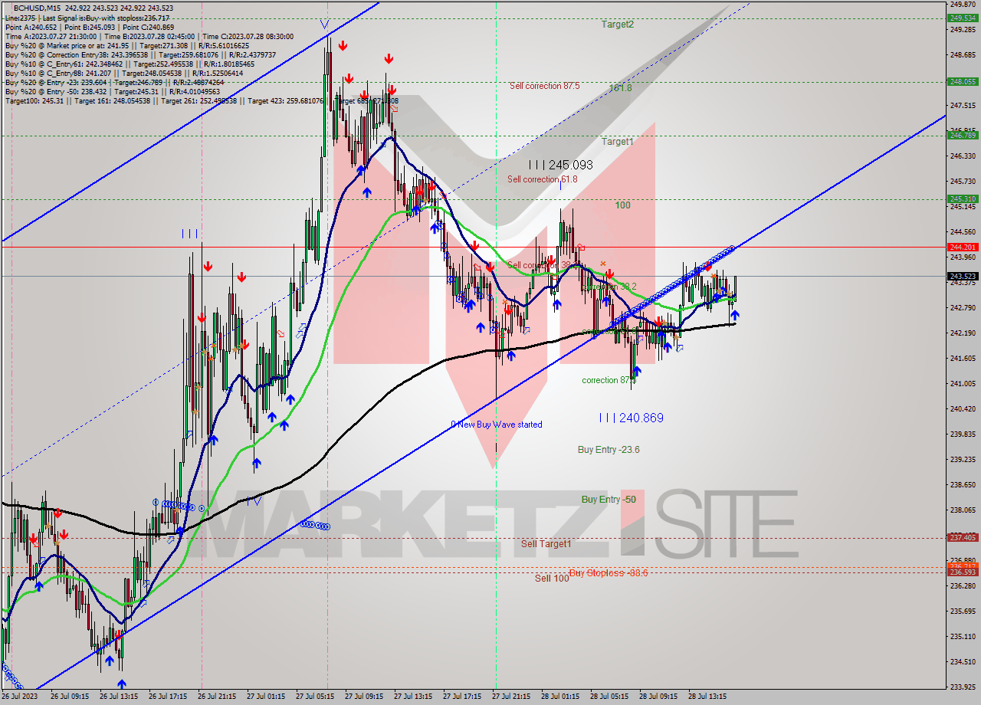
Task: Click the 241.005 price axis value
Action: point(963,383)
